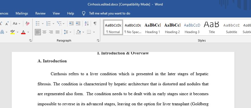Click the word 'Cirrhosis' in the first paragraph
Screen dimensions: 251x108
(x=59, y=74)
